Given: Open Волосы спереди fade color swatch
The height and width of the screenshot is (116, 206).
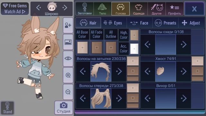Looking at the screenshot, I should [133, 98].
